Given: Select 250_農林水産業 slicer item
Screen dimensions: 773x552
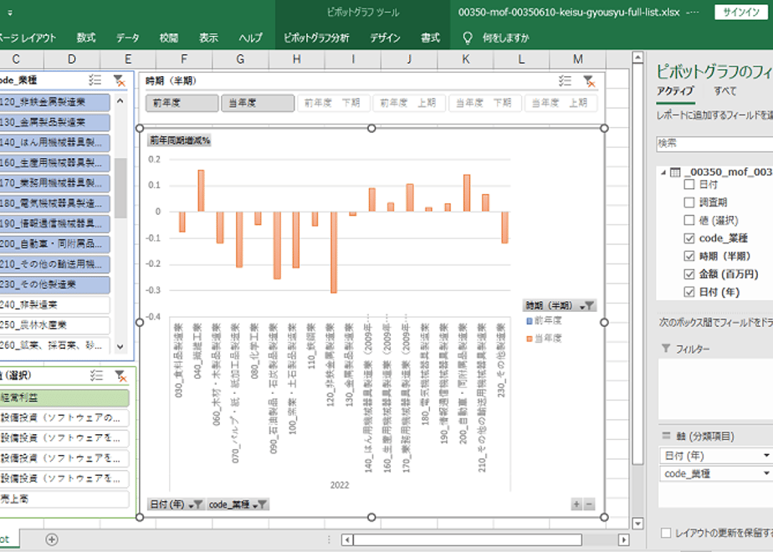Looking at the screenshot, I should (54, 325).
